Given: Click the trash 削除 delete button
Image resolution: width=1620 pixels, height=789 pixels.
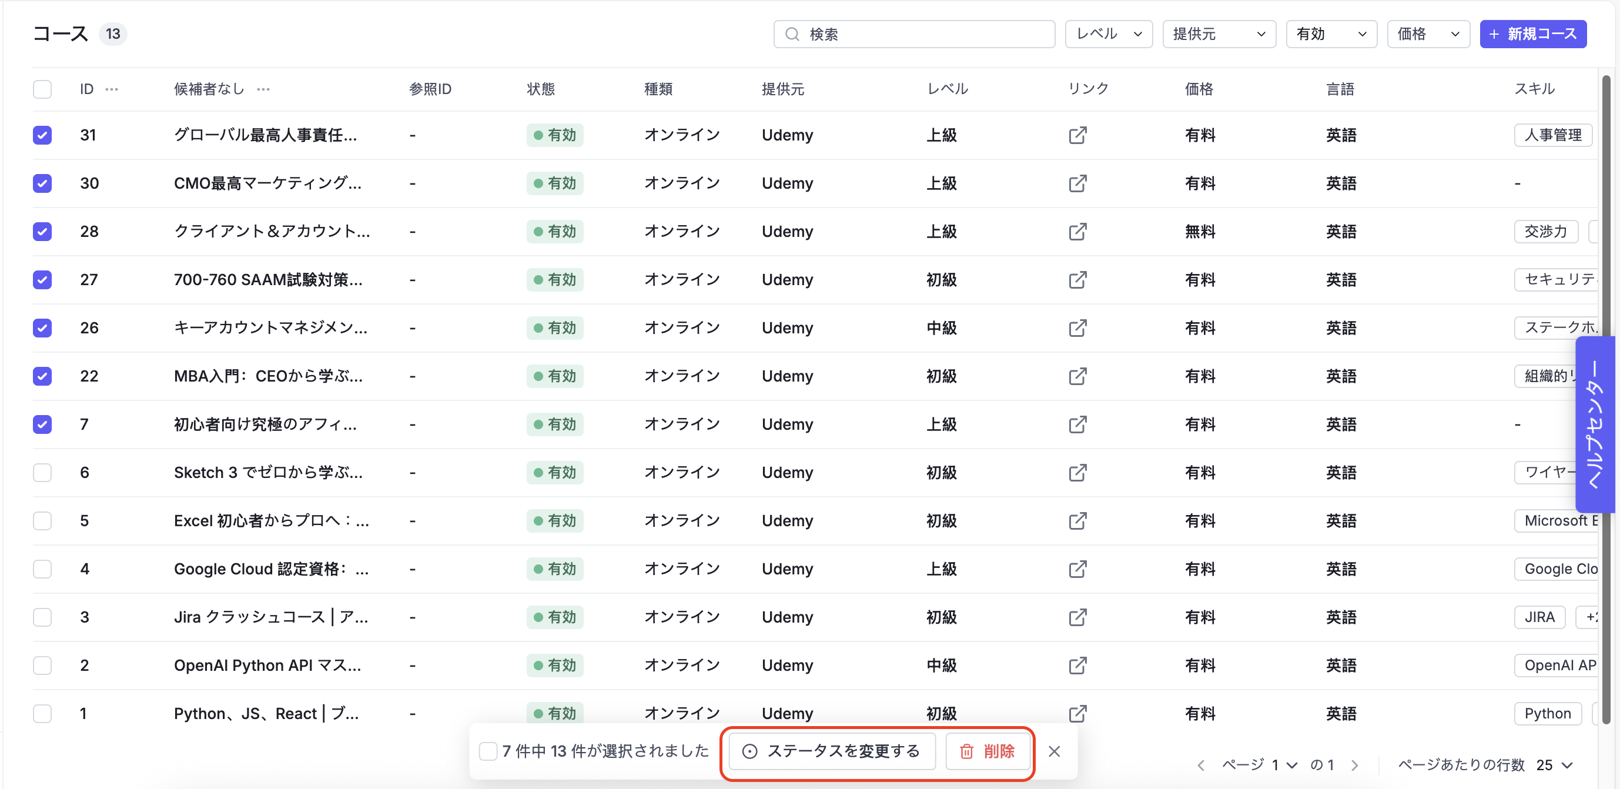Looking at the screenshot, I should coord(987,751).
